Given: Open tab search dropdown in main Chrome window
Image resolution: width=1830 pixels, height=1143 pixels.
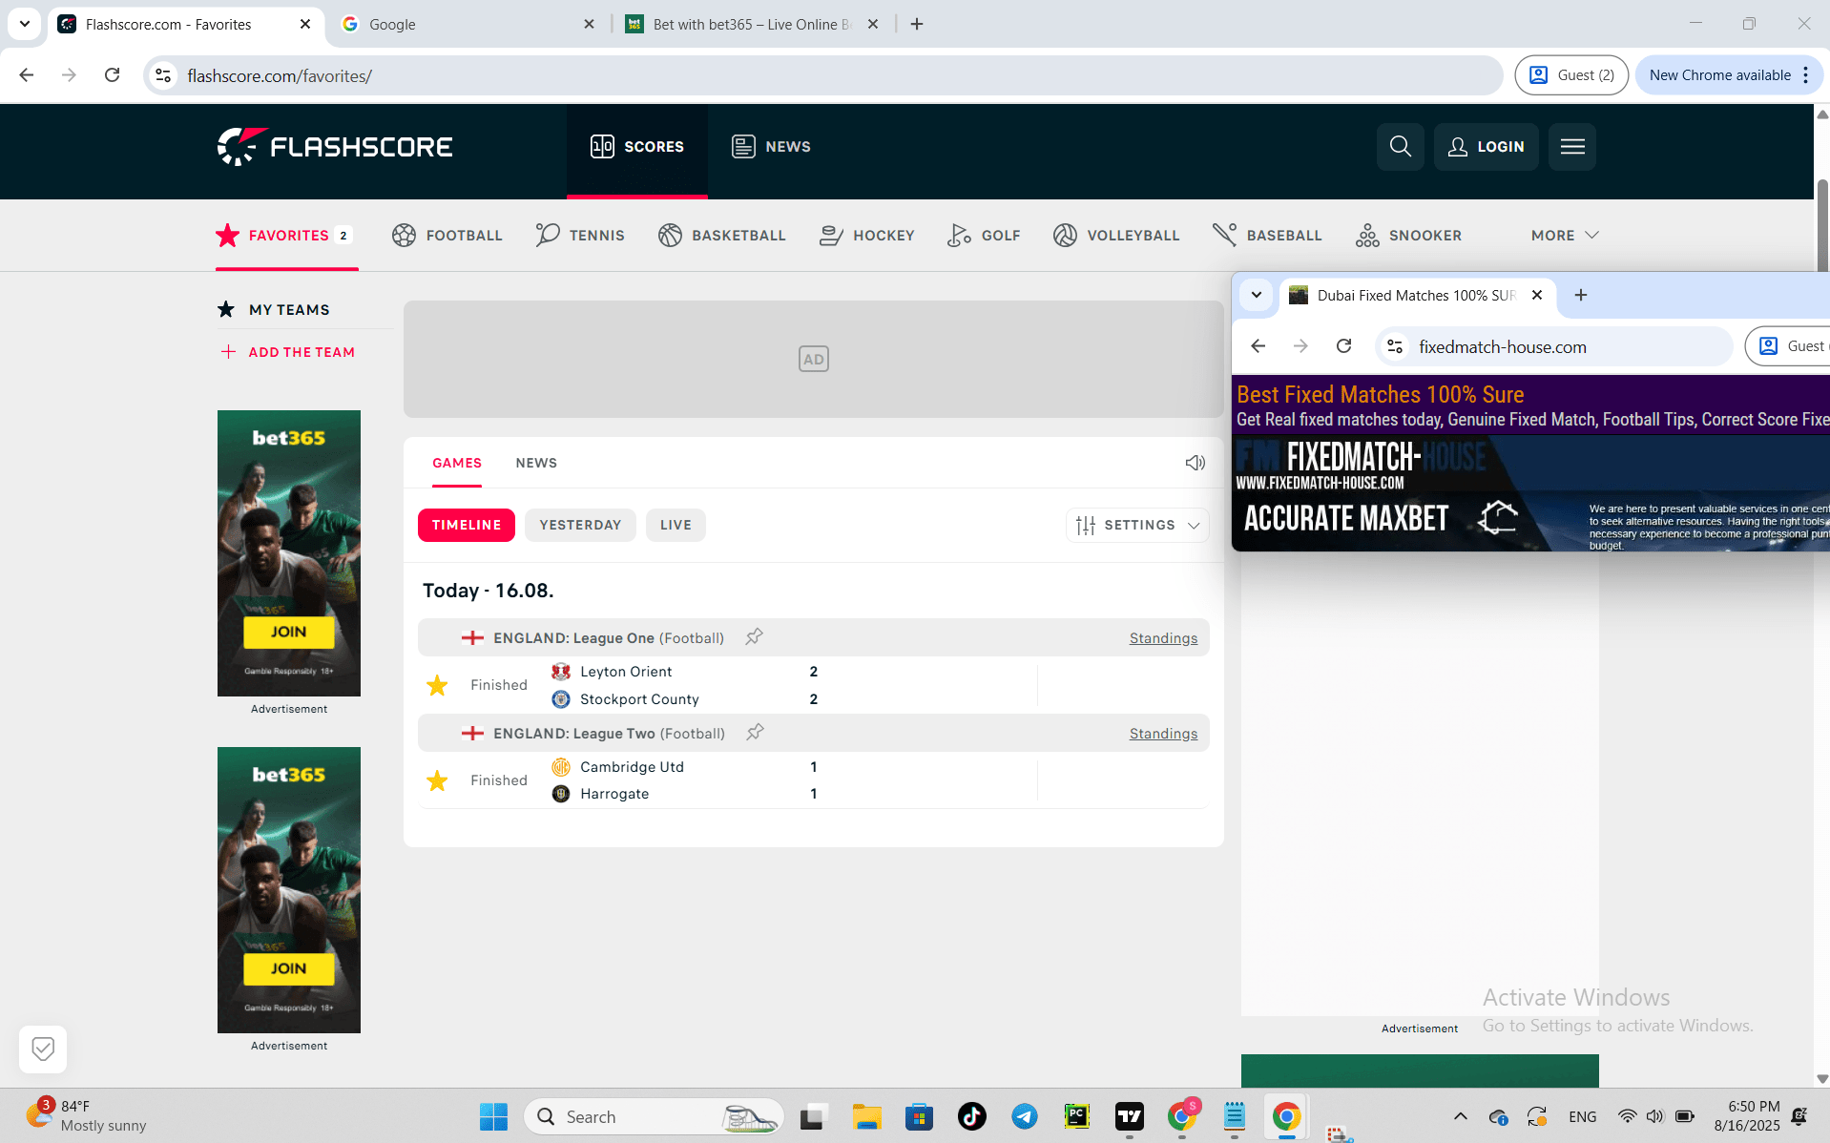Looking at the screenshot, I should point(25,24).
